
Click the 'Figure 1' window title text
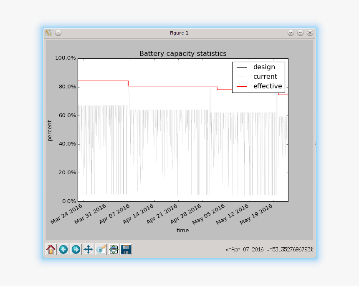[179, 33]
